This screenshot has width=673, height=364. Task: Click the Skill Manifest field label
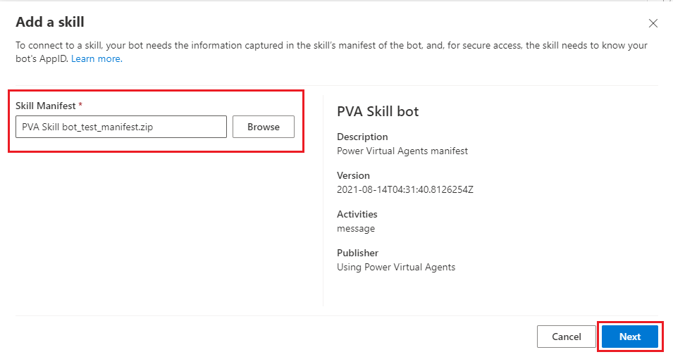tap(45, 106)
